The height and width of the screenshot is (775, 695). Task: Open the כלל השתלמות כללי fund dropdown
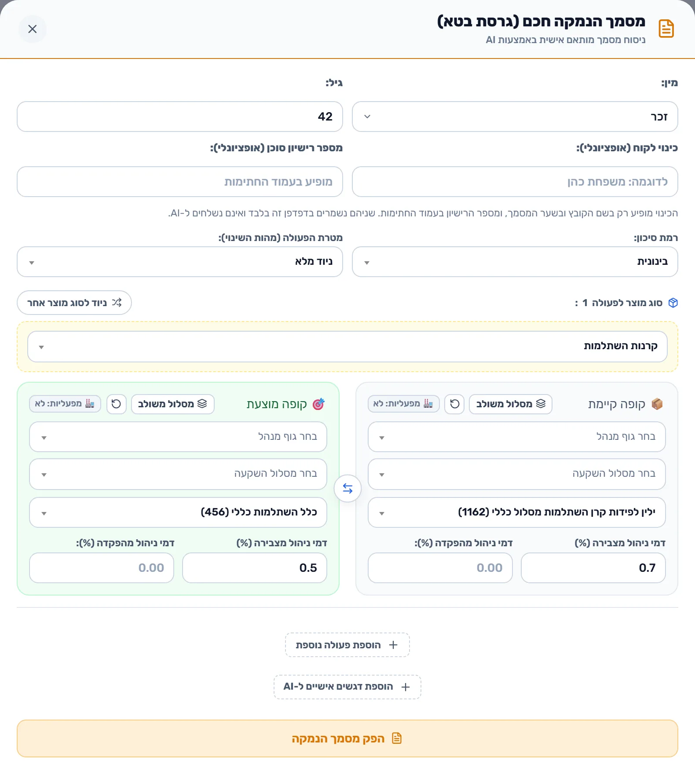(178, 512)
